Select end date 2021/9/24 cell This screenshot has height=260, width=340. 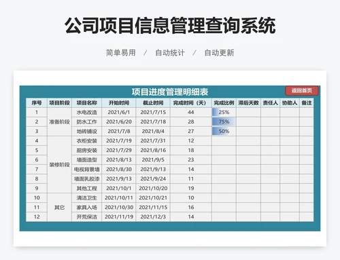pos(153,179)
